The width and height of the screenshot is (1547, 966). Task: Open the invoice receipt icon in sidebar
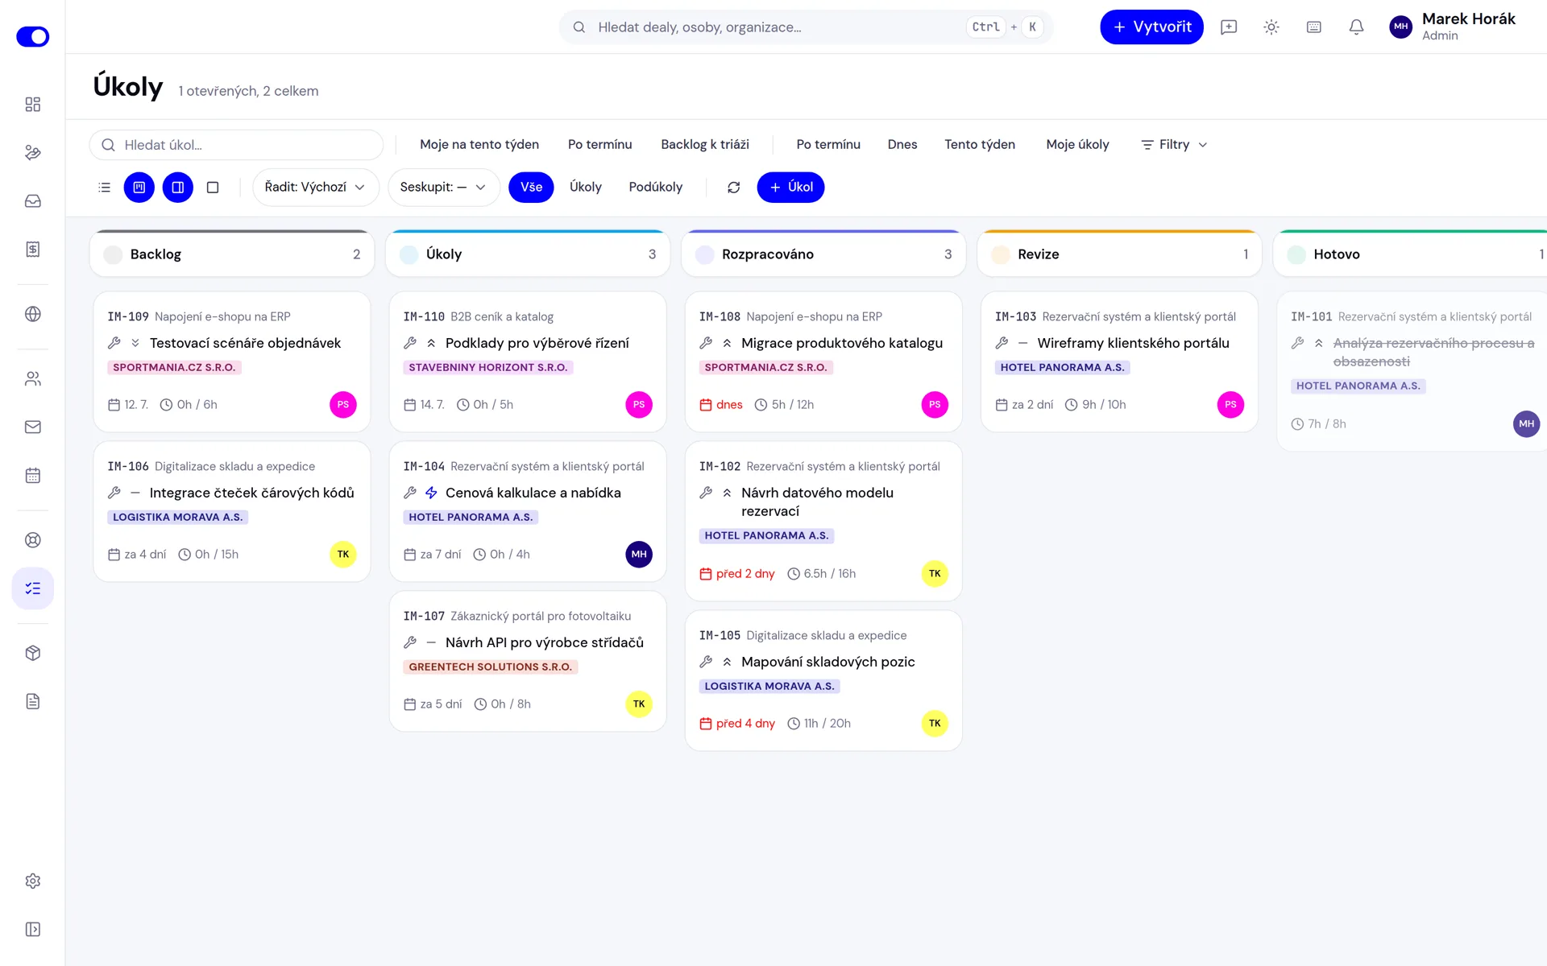(x=32, y=250)
